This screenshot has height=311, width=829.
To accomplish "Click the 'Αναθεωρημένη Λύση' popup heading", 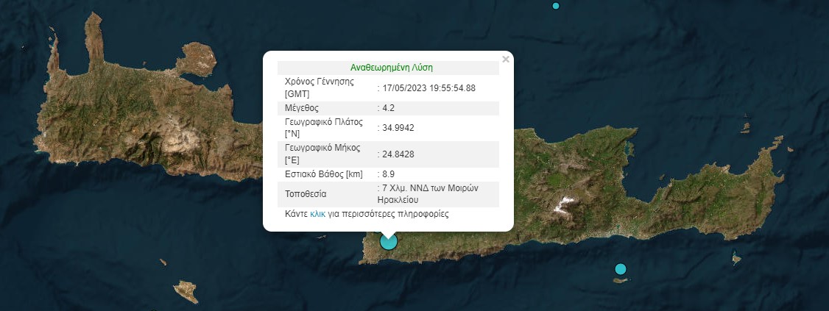I will point(392,68).
